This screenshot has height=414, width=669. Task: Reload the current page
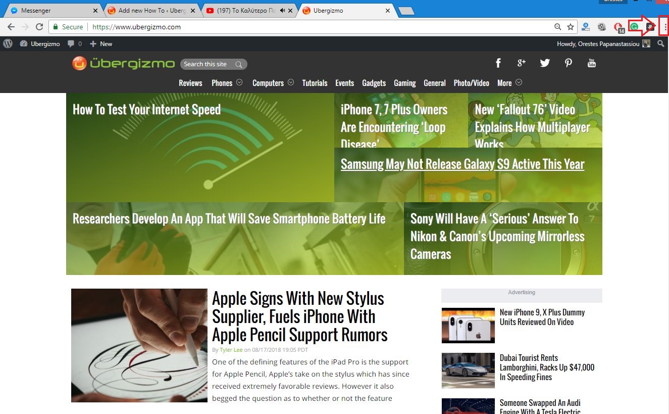[x=39, y=27]
